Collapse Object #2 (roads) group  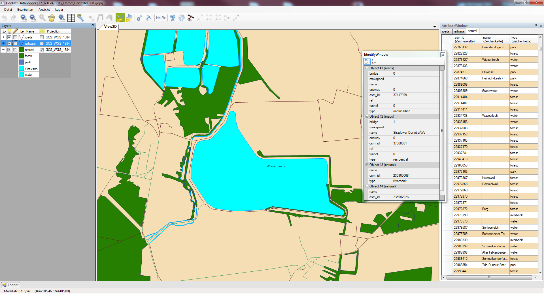coord(367,116)
